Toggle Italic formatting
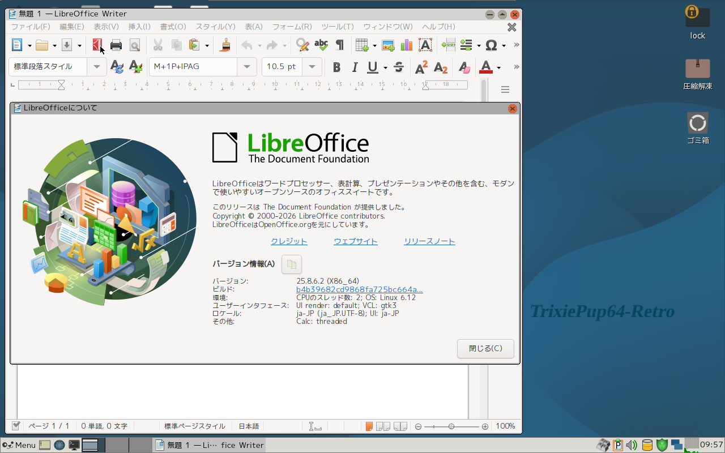This screenshot has height=453, width=725. click(x=355, y=67)
